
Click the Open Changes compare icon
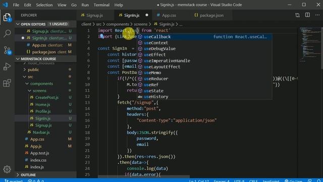[297, 15]
